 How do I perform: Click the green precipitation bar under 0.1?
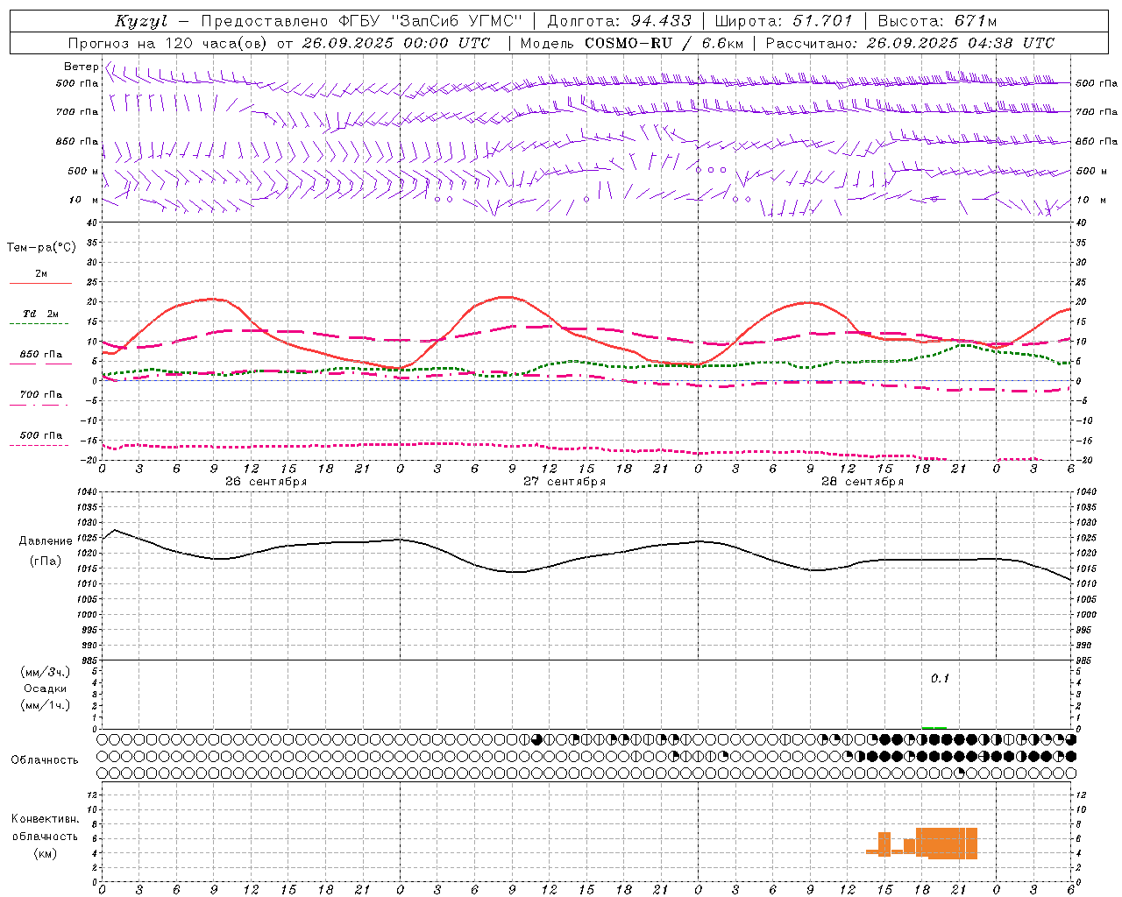(x=934, y=727)
